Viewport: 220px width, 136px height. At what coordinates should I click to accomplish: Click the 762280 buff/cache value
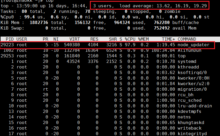(x=162, y=23)
